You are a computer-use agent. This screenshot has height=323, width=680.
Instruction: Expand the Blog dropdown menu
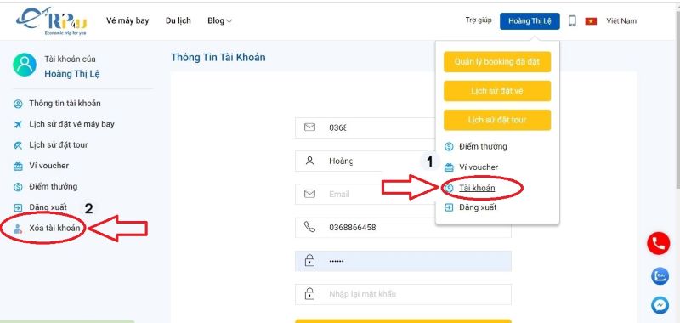(x=220, y=20)
